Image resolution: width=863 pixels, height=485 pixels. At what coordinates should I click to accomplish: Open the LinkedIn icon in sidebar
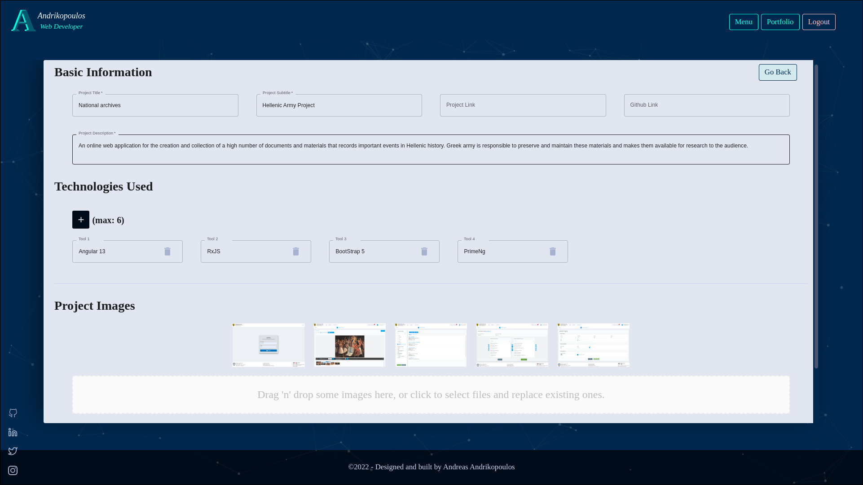[x=13, y=432]
